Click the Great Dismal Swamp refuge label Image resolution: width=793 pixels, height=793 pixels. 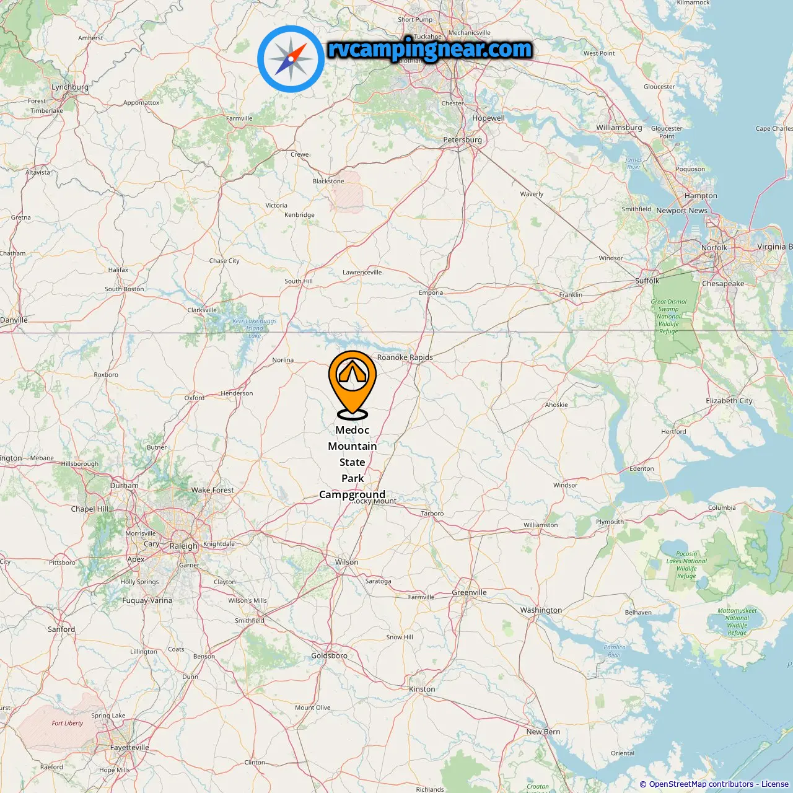[x=668, y=317]
